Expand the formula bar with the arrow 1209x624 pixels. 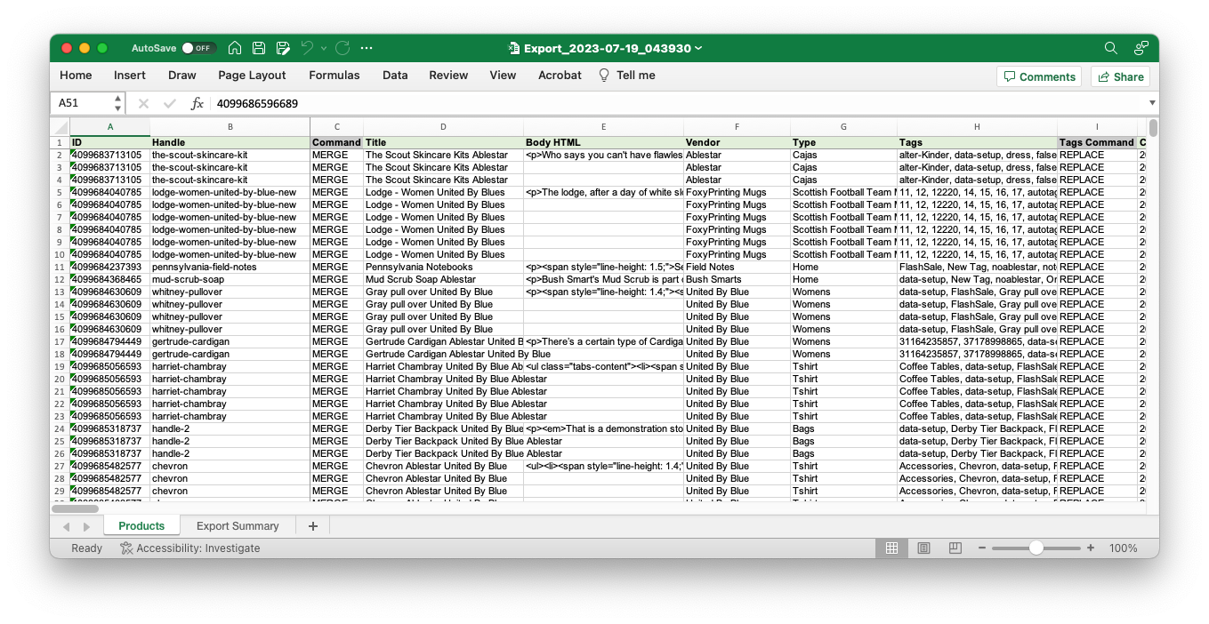pyautogui.click(x=1152, y=104)
